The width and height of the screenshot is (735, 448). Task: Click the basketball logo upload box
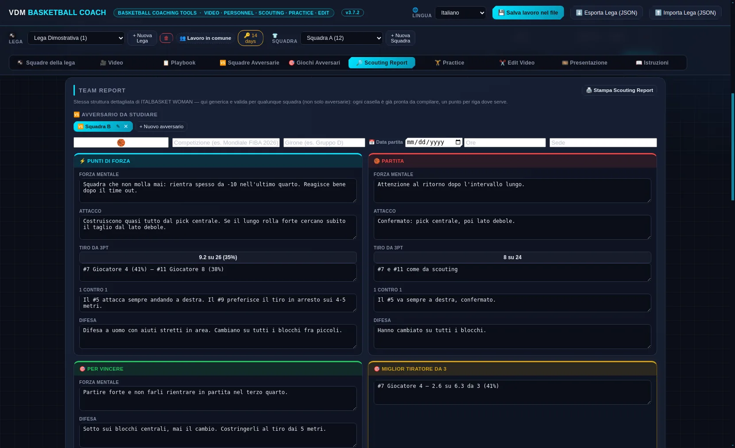tap(121, 142)
